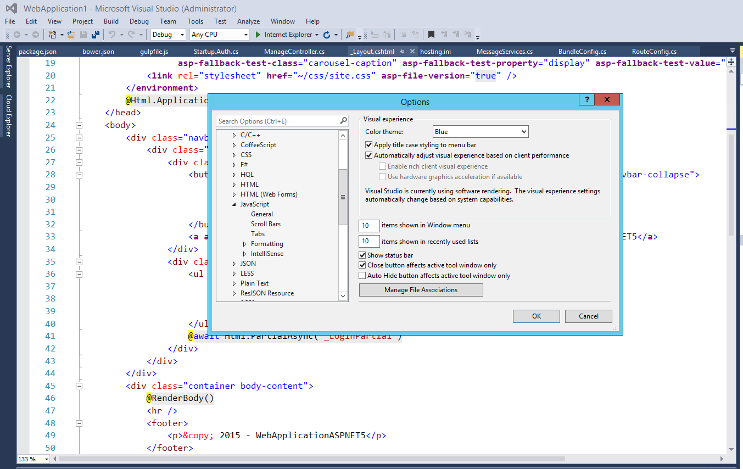Click the Save All icon
The height and width of the screenshot is (469, 743).
pyautogui.click(x=96, y=35)
